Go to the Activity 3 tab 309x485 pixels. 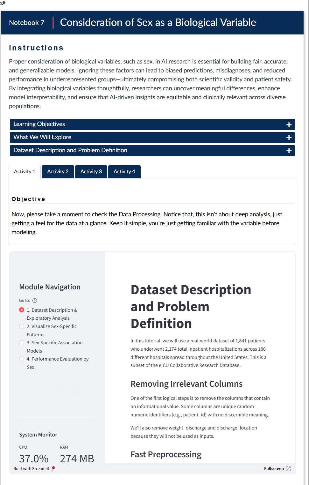point(91,172)
